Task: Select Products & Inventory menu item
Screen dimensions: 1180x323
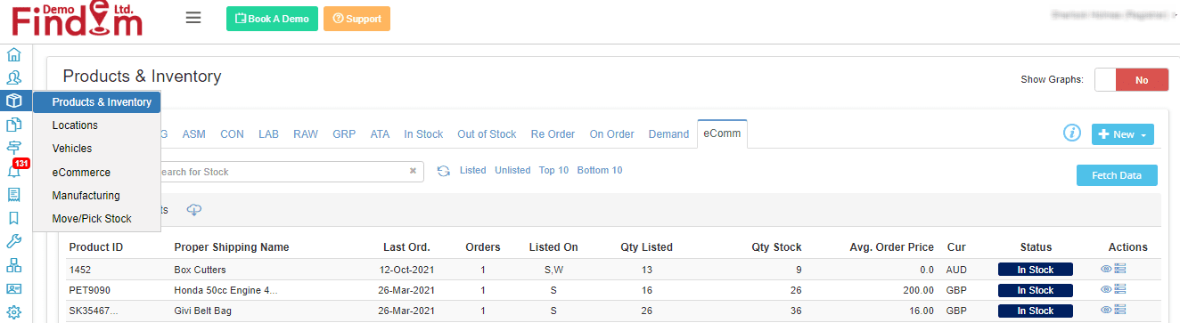Action: coord(97,102)
